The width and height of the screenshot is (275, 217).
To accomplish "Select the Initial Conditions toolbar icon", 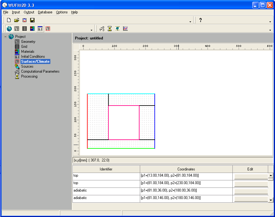I will tap(40, 28).
